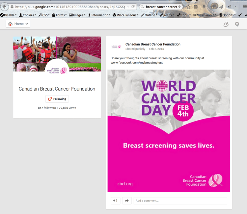Submit the search with the arrow icon
Viewport: 247px width, 214px height.
point(179,7)
